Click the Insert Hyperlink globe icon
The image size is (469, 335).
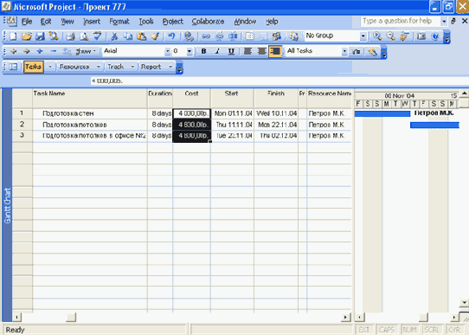[189, 36]
